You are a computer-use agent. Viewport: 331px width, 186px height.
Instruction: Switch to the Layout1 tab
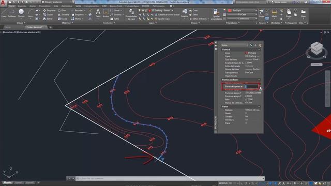19,182
